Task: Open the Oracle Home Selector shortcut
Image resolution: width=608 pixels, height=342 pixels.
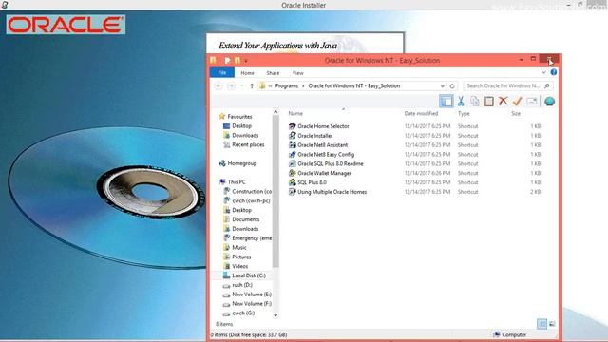Action: point(323,126)
